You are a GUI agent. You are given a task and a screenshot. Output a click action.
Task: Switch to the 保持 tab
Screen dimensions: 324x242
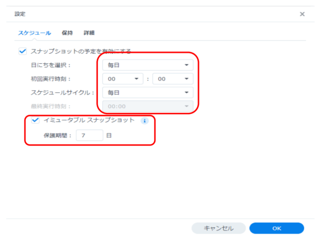(x=67, y=33)
